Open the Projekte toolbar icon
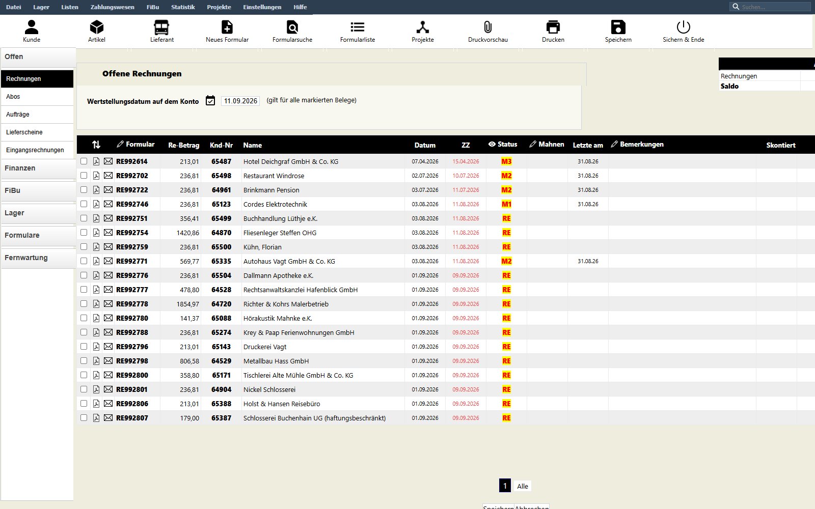Screen dimensions: 815x509 (x=423, y=27)
